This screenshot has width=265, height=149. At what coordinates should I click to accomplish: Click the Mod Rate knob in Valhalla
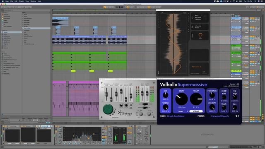(224, 97)
